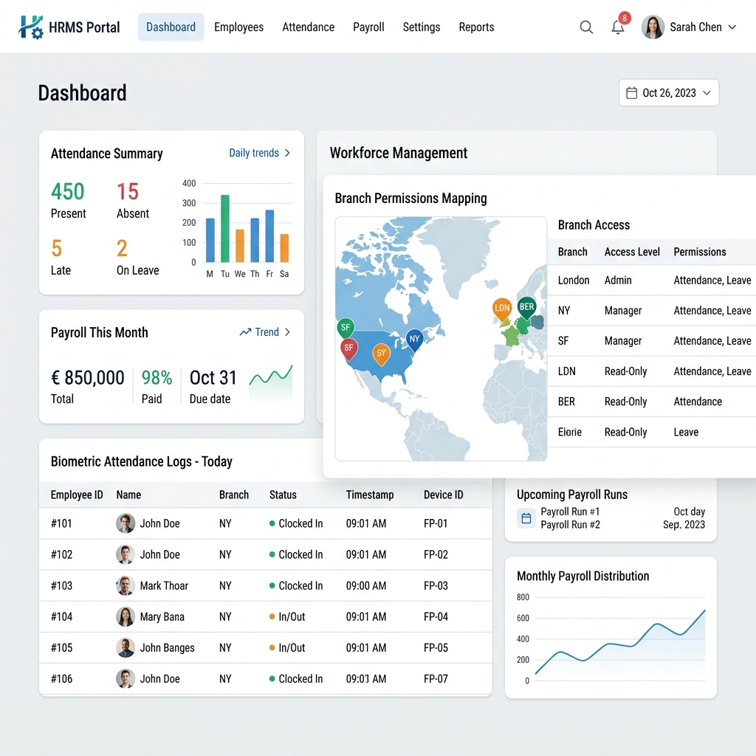This screenshot has width=756, height=756.
Task: Click the trend arrow icon in Payroll card
Action: point(245,331)
